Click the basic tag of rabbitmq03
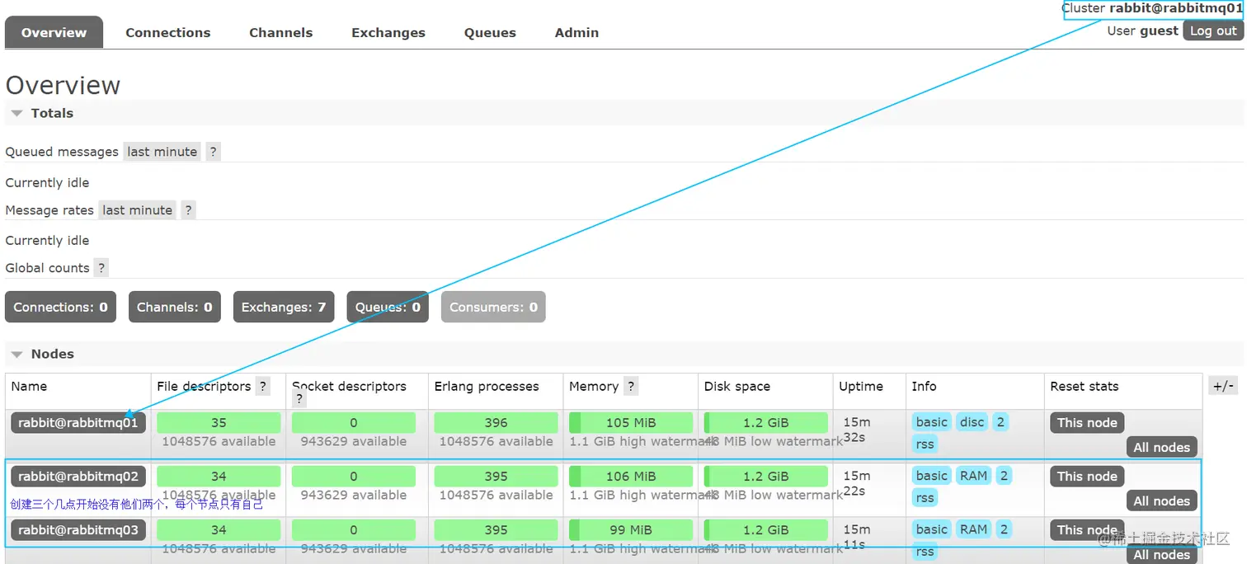Screen dimensions: 1247x564 coord(932,529)
